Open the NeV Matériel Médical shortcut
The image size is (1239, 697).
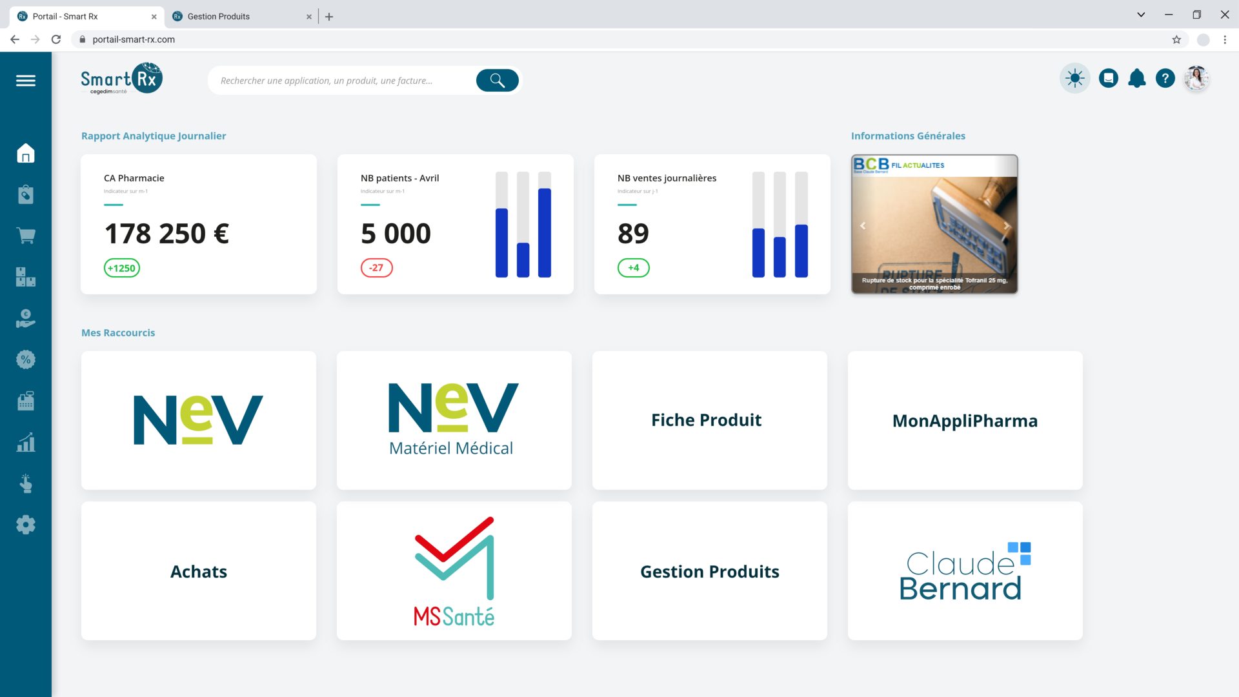pyautogui.click(x=454, y=420)
